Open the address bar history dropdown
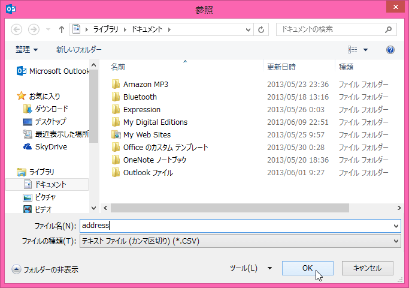The image size is (409, 288). [248, 29]
